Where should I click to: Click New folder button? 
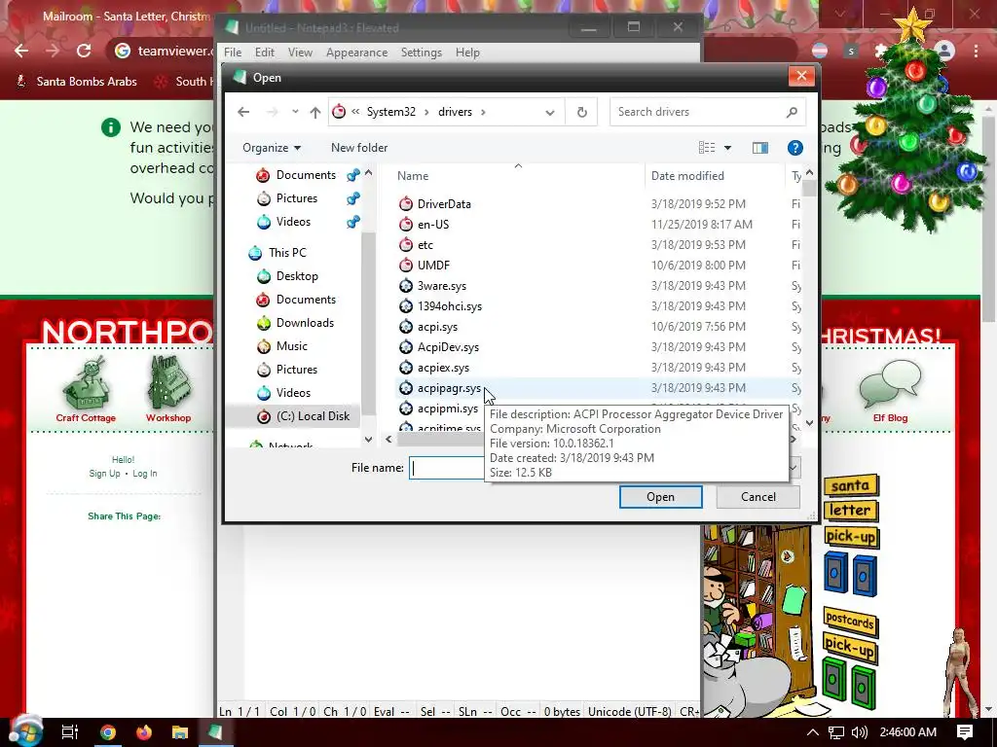(359, 148)
